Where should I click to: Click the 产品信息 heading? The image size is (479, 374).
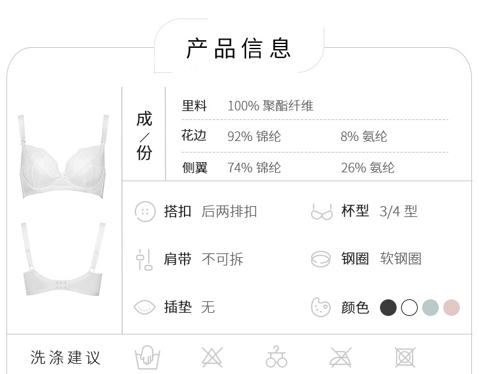(x=238, y=49)
